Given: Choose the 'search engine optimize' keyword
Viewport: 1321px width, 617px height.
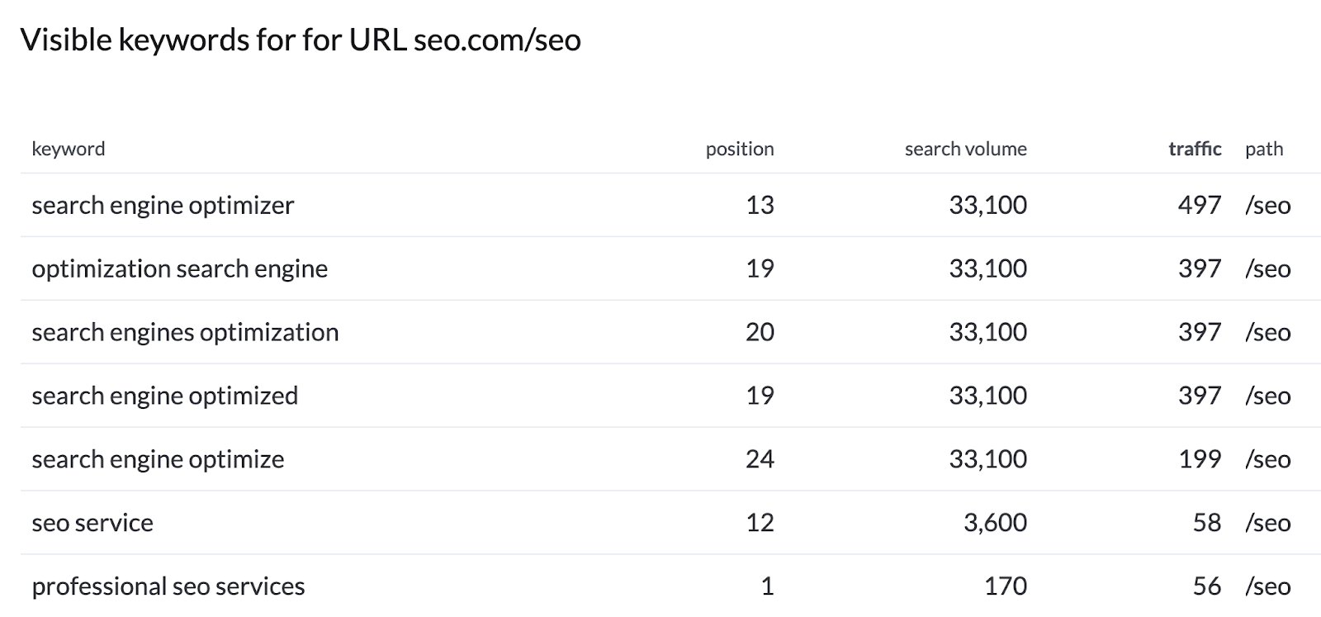Looking at the screenshot, I should point(158,460).
